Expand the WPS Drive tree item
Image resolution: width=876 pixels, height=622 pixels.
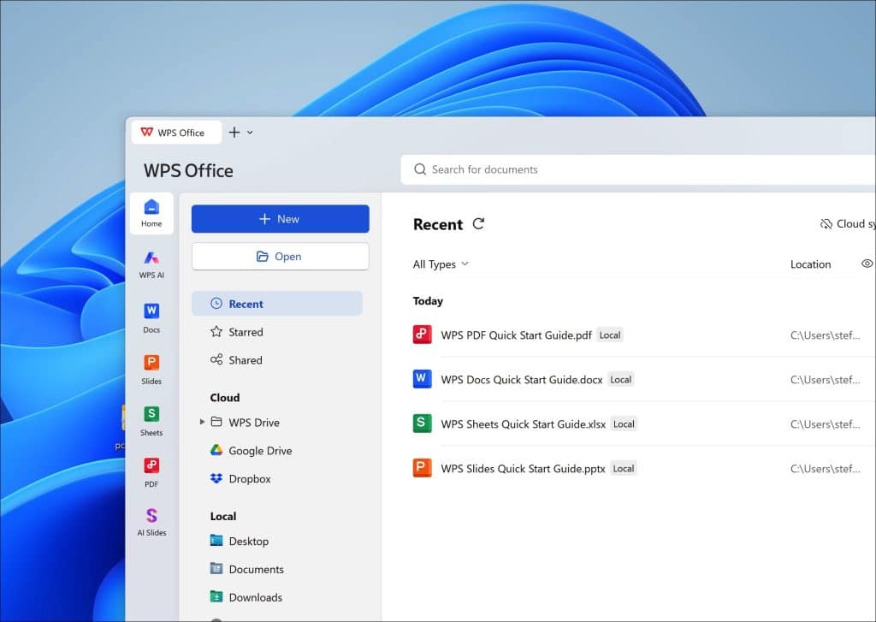click(201, 422)
